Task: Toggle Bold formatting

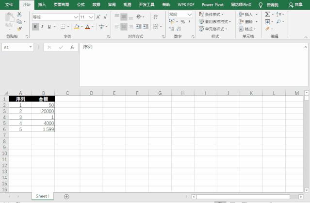Action: coord(35,27)
